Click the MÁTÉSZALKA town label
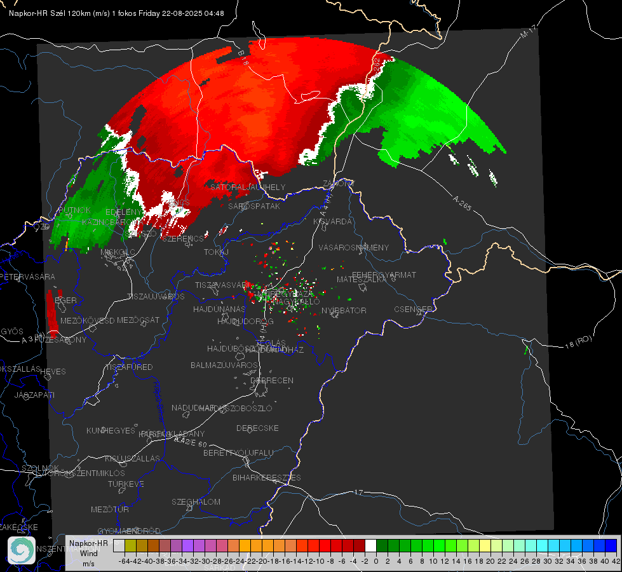This screenshot has width=622, height=572. click(362, 280)
